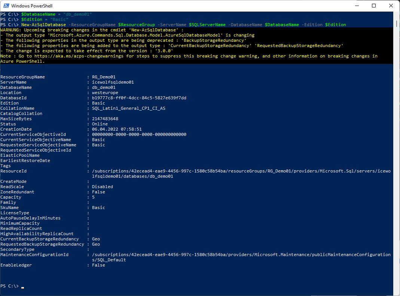Click the westeurope location value
The width and height of the screenshot is (400, 296).
coord(105,93)
